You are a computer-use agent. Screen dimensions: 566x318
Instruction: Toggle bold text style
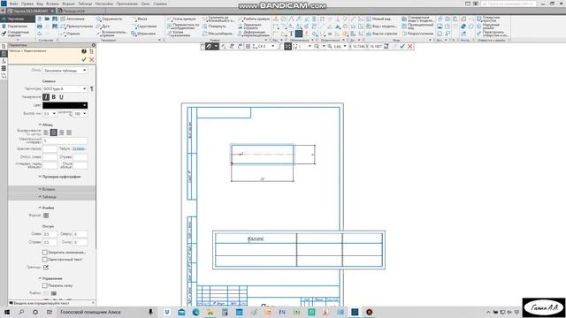54,97
